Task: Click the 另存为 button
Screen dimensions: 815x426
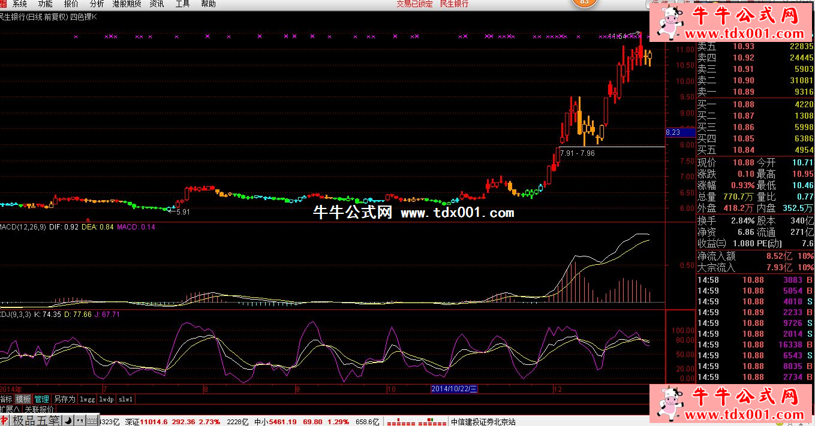Action: pos(64,399)
